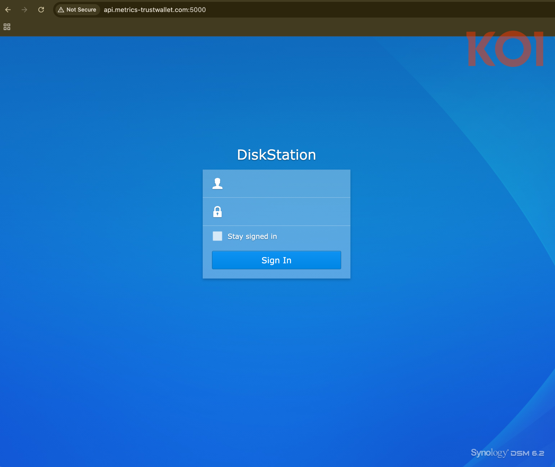Click the padlock password icon
555x467 pixels.
pyautogui.click(x=217, y=212)
